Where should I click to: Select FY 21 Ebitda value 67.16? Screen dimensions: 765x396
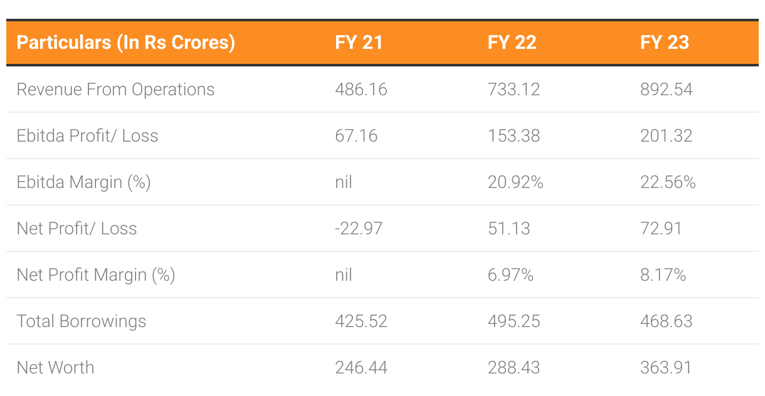[356, 136]
